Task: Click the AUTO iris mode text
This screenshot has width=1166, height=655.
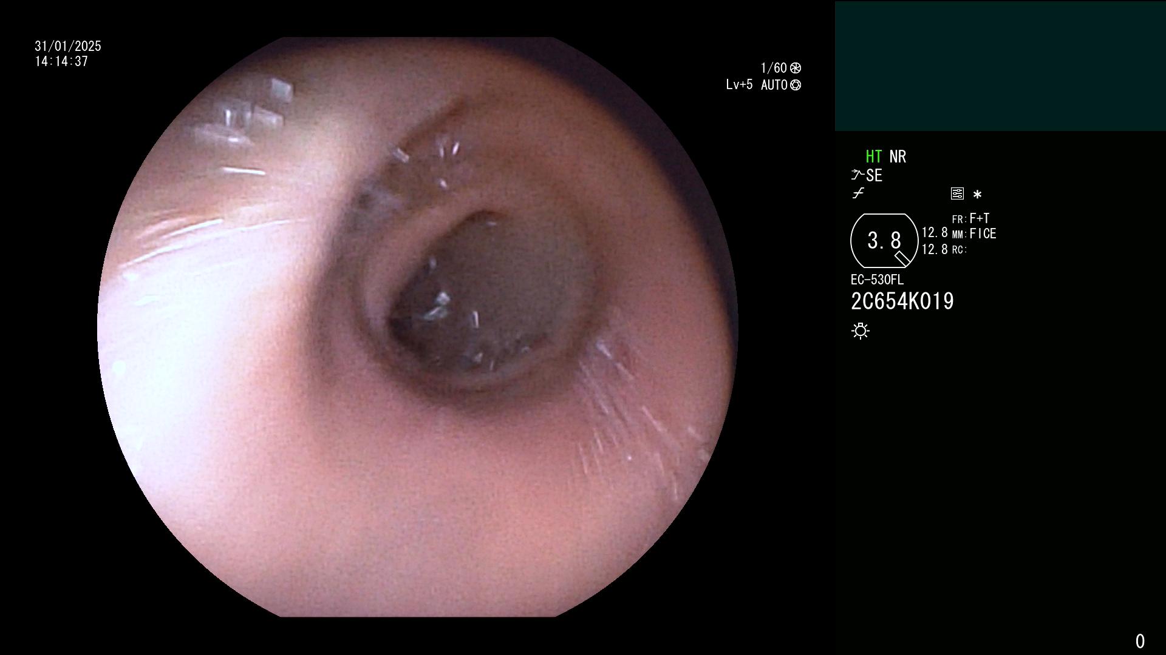Action: point(774,85)
